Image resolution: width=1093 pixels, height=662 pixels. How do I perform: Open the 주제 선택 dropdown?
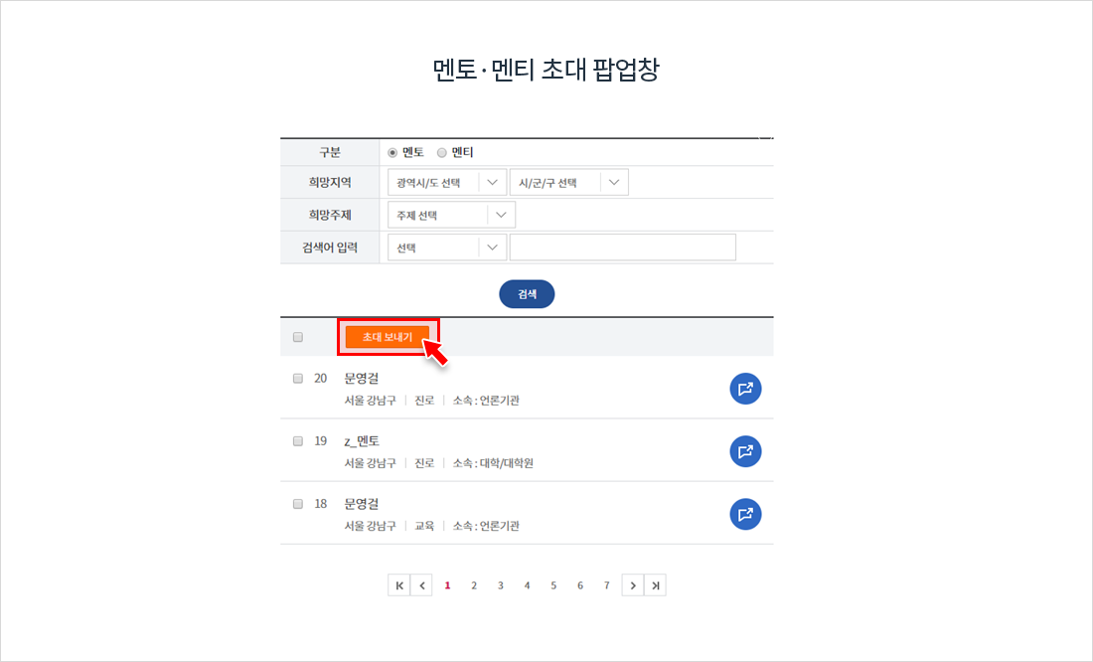click(452, 215)
